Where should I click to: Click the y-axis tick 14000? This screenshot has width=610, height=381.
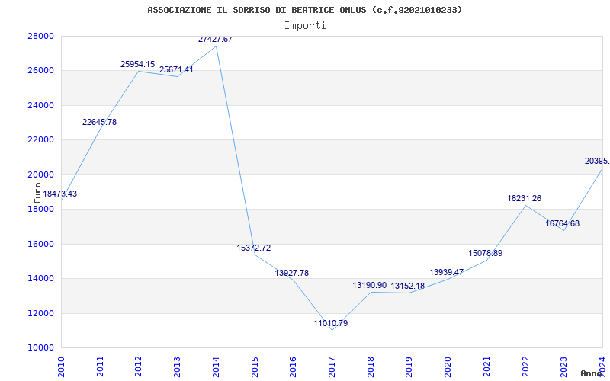[40, 279]
